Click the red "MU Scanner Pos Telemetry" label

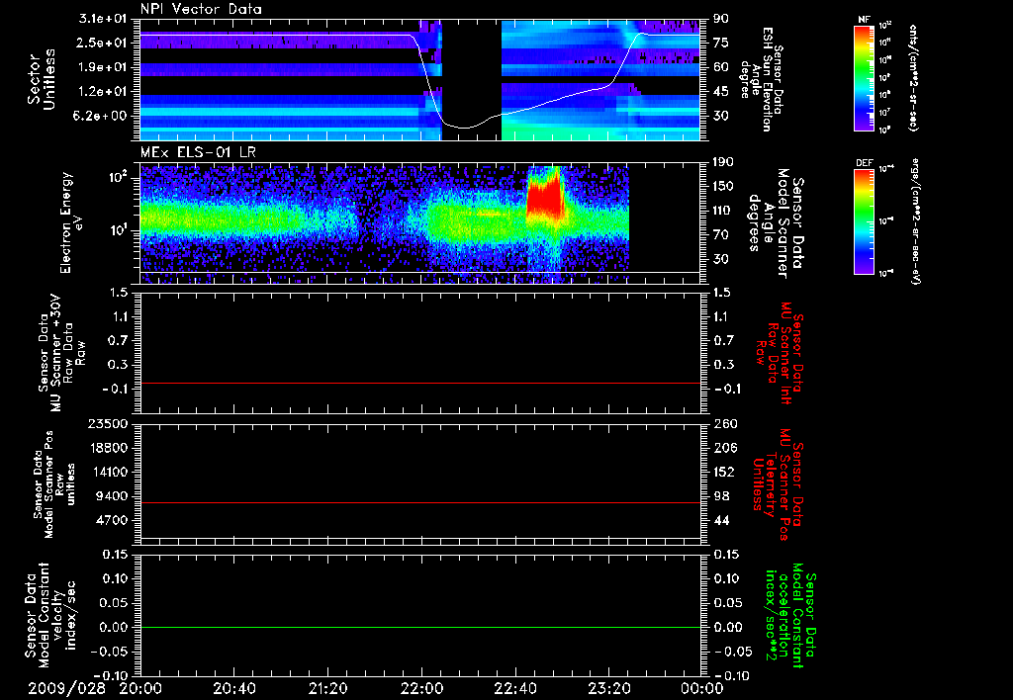click(779, 484)
